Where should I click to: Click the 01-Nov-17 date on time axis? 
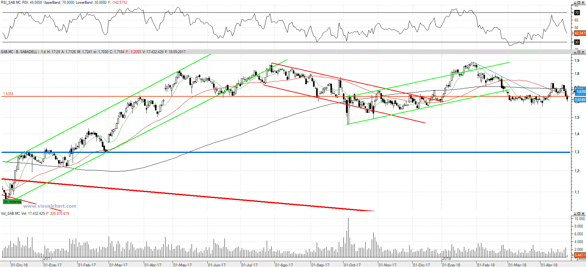pos(388,265)
